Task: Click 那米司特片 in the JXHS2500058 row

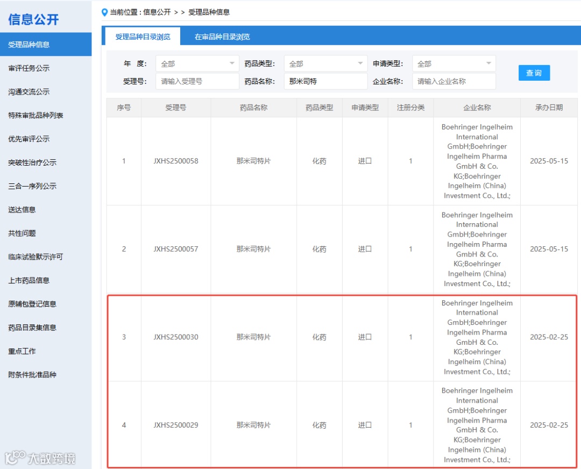Action: pyautogui.click(x=253, y=161)
